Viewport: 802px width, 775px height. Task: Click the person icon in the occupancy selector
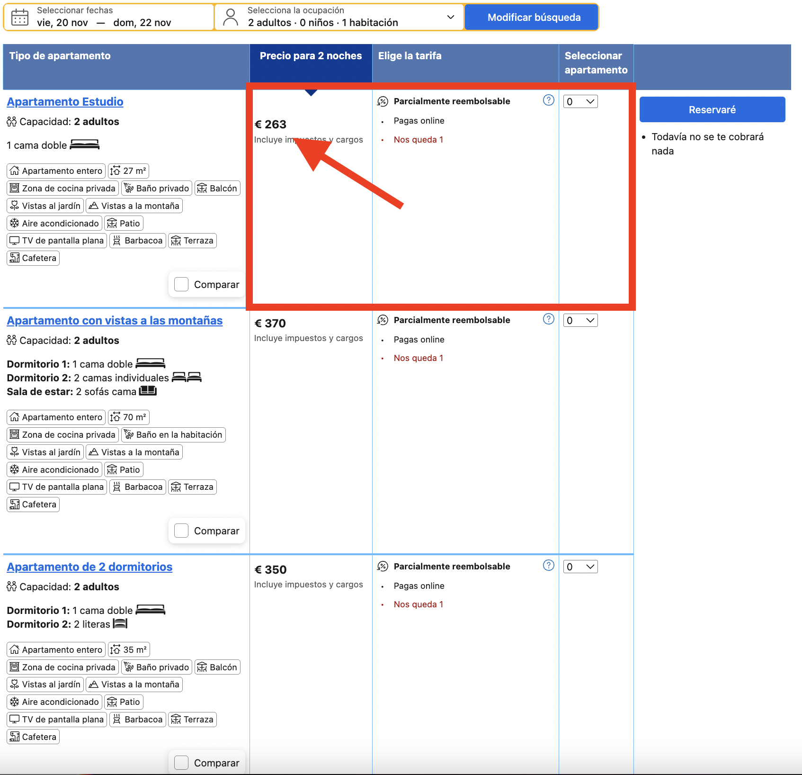tap(231, 17)
